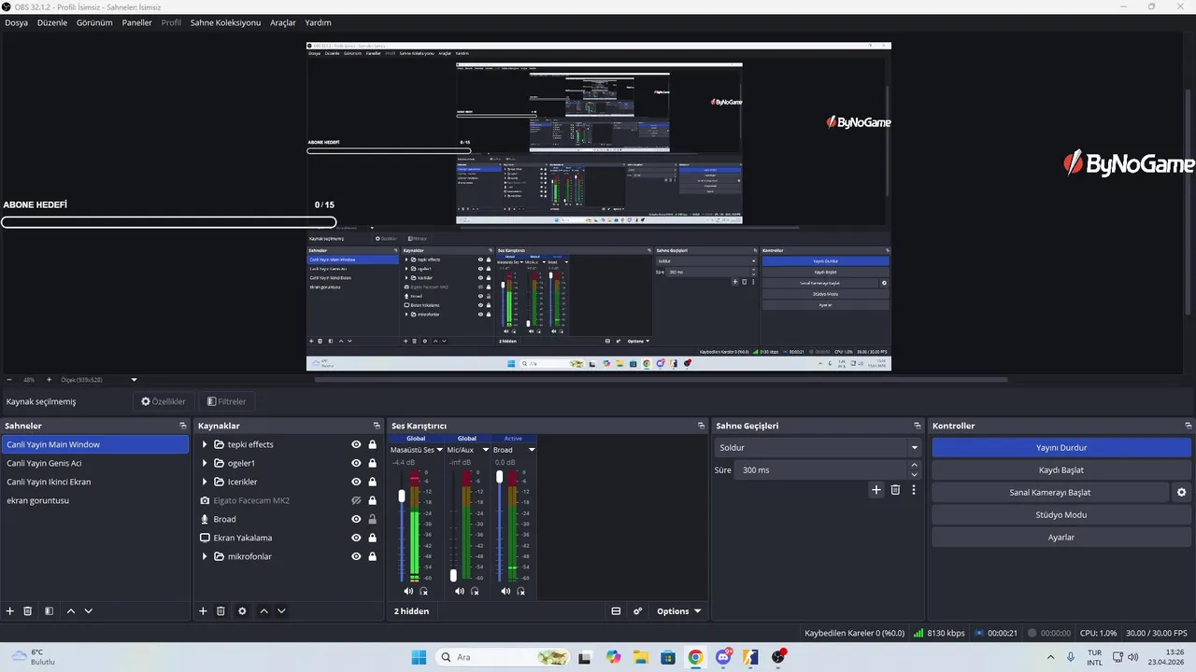Move source up in the Kaynaklar toolbar

(263, 611)
